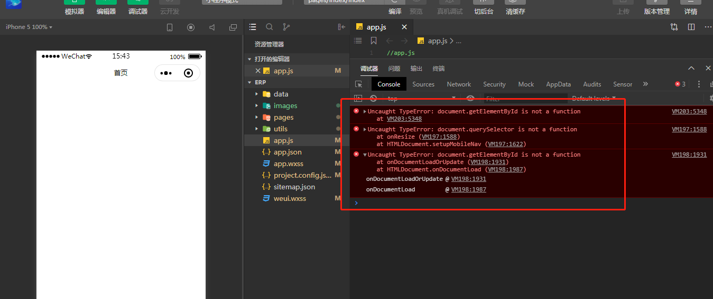Open Default levels dropdown
Image resolution: width=713 pixels, height=299 pixels.
click(x=594, y=99)
